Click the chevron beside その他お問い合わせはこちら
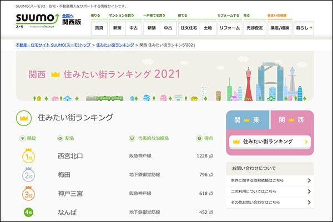This screenshot has width=333, height=222. (x=309, y=203)
